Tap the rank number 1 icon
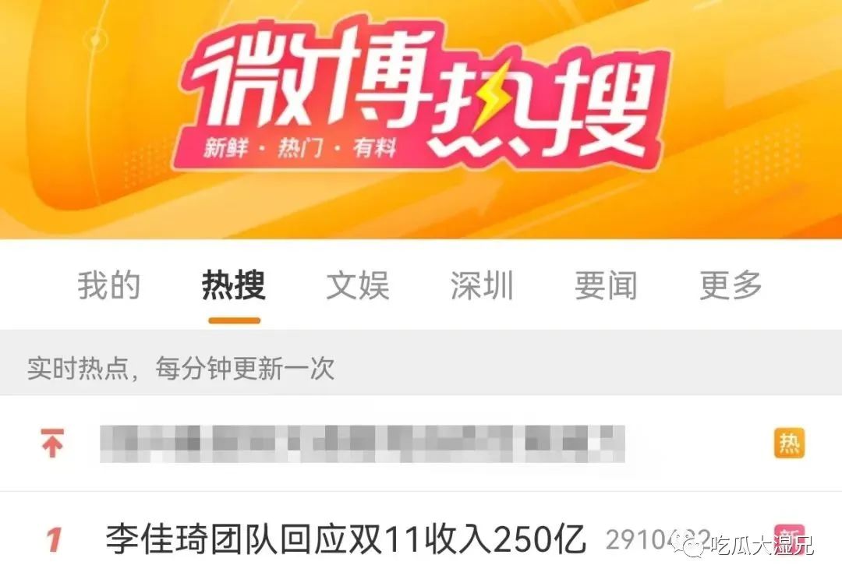842x583 pixels. pos(53,539)
